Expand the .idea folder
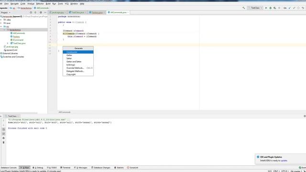The image size is (306, 172). tap(1, 20)
